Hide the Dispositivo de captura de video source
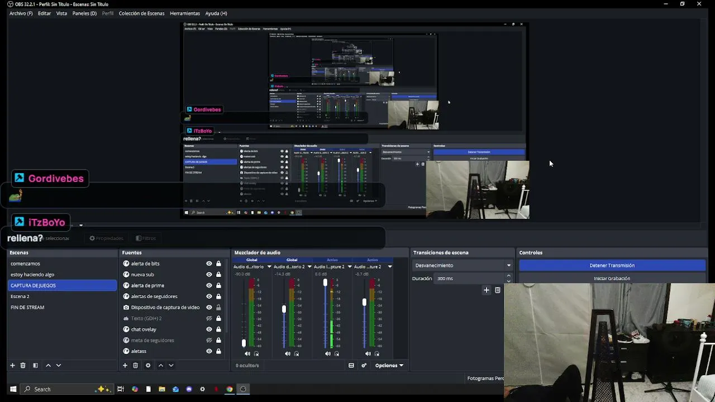Image resolution: width=715 pixels, height=402 pixels. coord(209,307)
